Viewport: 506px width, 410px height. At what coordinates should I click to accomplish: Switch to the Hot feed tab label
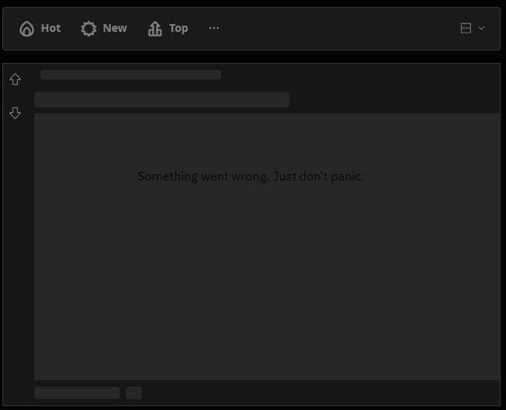pyautogui.click(x=51, y=28)
